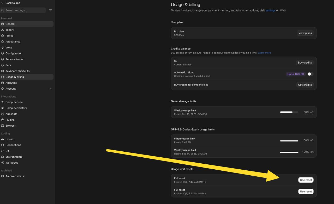
Task: Click the Buy credits button
Action: [305, 63]
